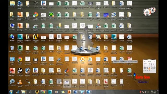Select the OIL Tong Spec Change folder

(114, 72)
